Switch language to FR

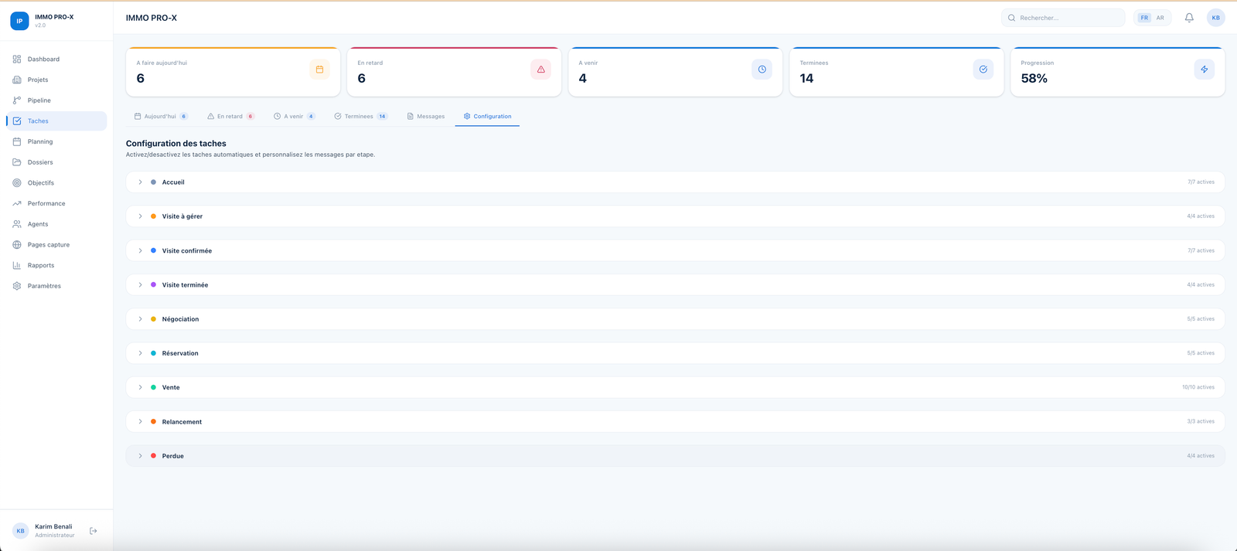(x=1144, y=18)
